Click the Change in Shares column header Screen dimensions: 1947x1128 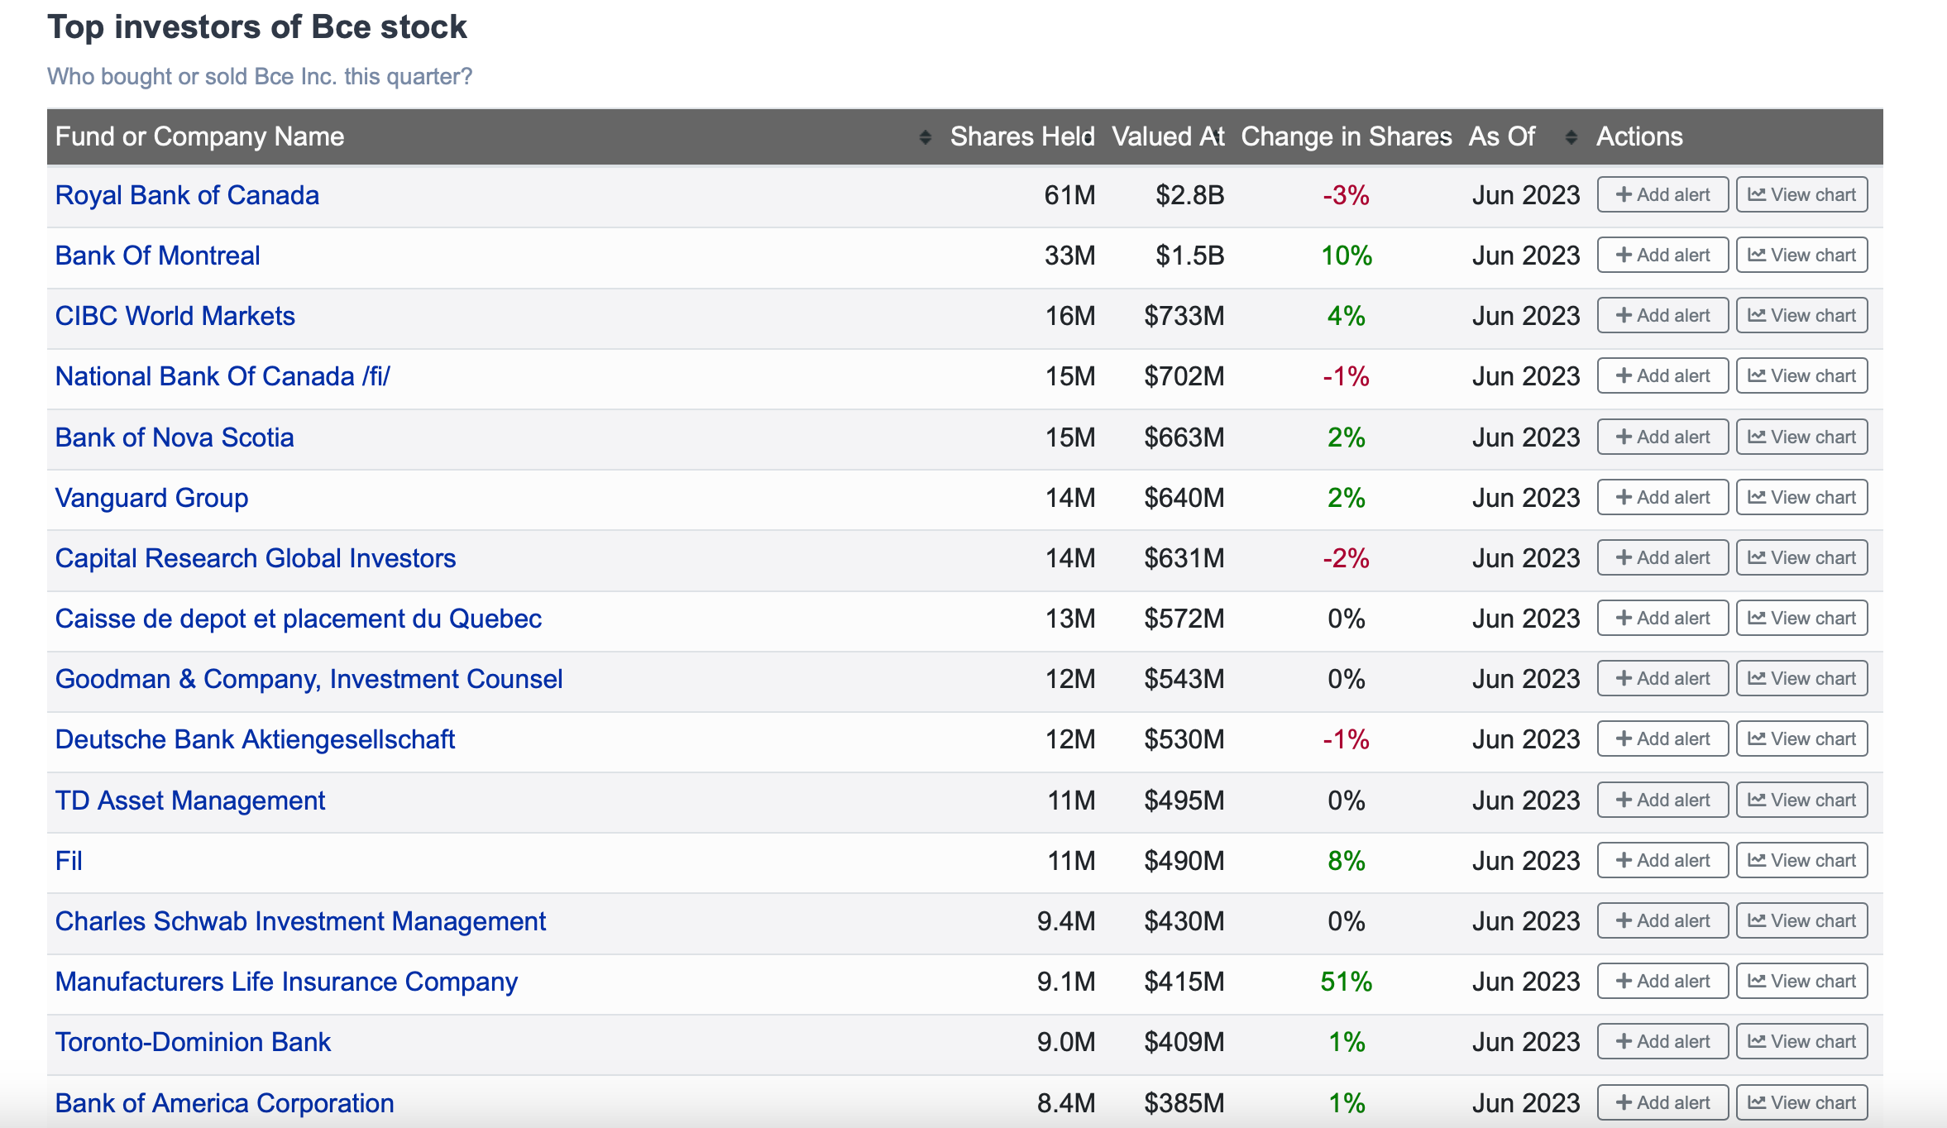point(1347,136)
